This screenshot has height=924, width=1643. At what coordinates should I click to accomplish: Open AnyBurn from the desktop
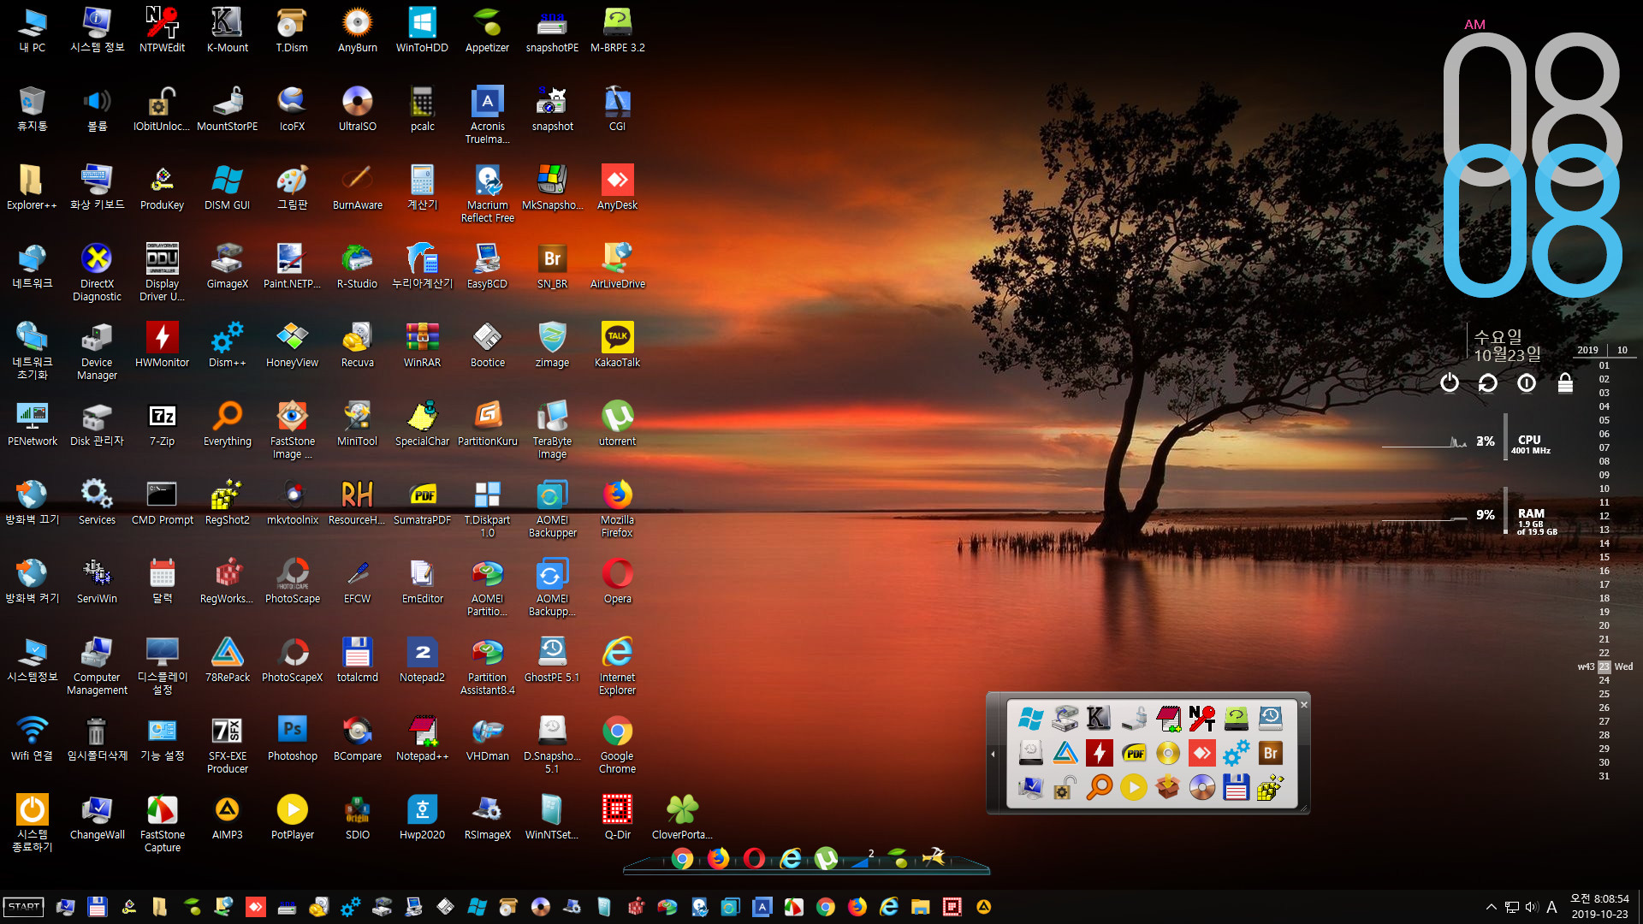(x=357, y=29)
